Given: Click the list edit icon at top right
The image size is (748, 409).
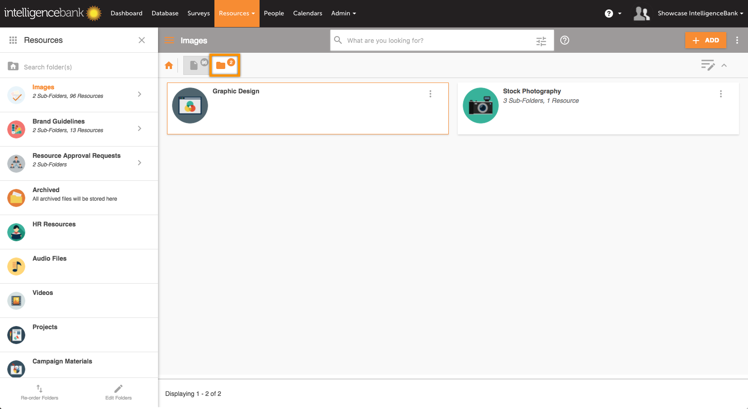Looking at the screenshot, I should pyautogui.click(x=708, y=65).
